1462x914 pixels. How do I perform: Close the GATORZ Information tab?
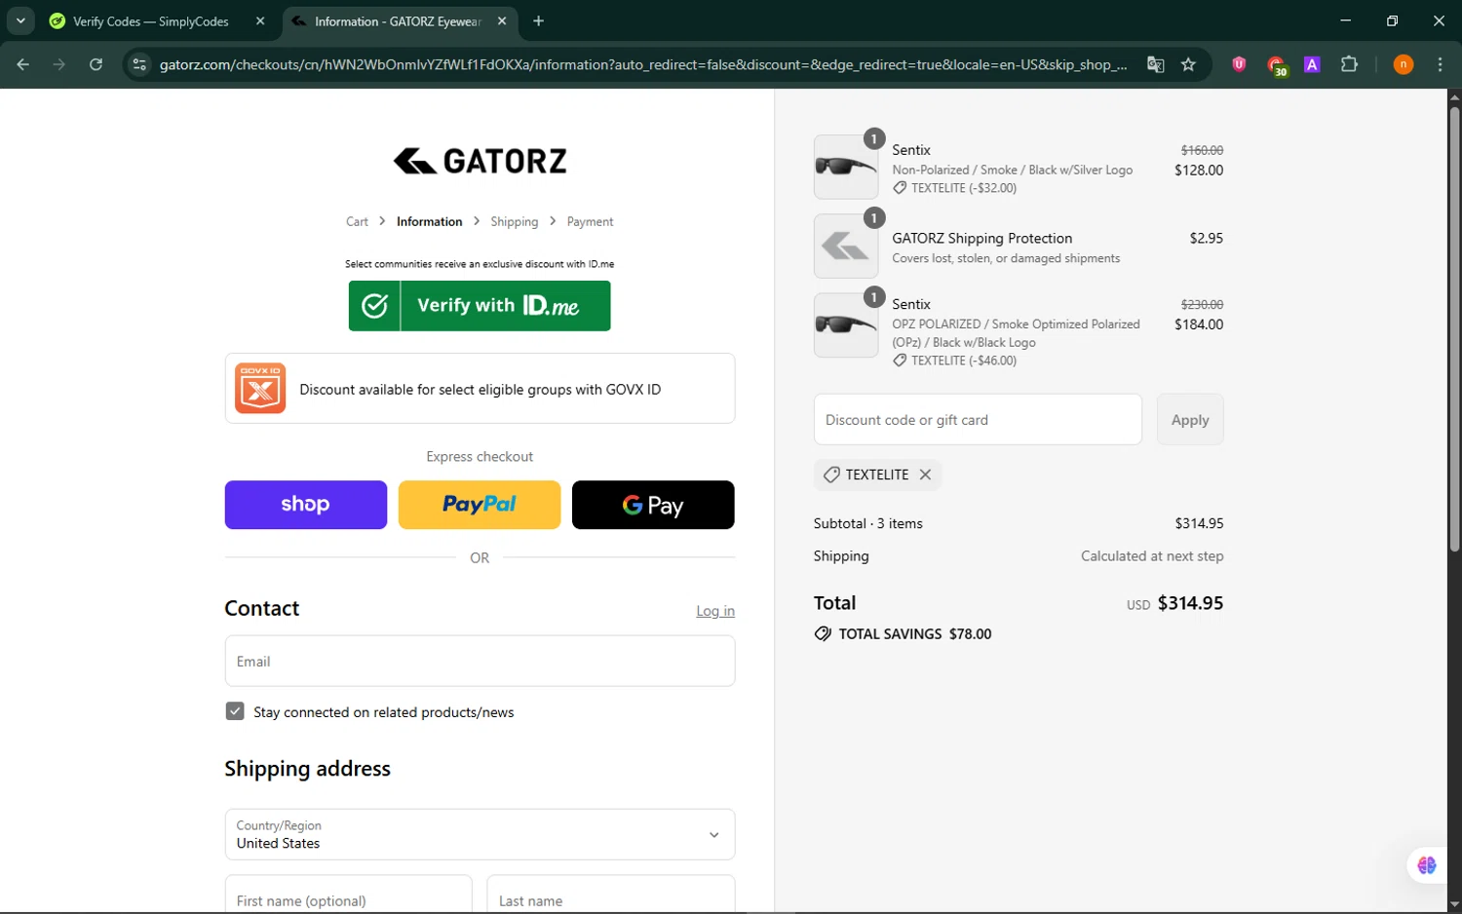[502, 20]
